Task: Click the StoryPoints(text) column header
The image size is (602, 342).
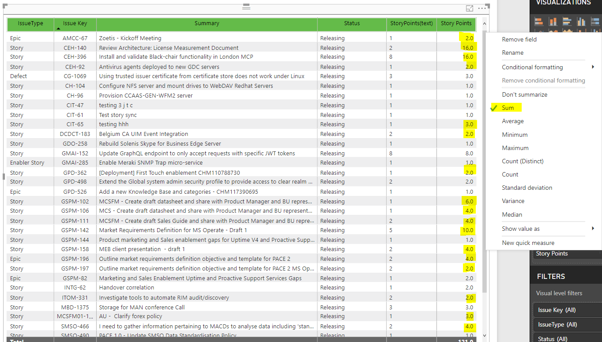Action: [411, 24]
